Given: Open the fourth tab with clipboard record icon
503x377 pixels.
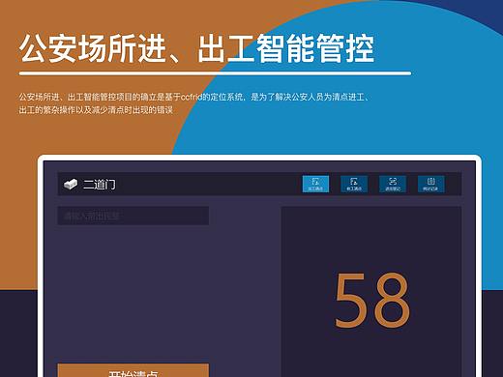Looking at the screenshot, I should click(x=431, y=184).
